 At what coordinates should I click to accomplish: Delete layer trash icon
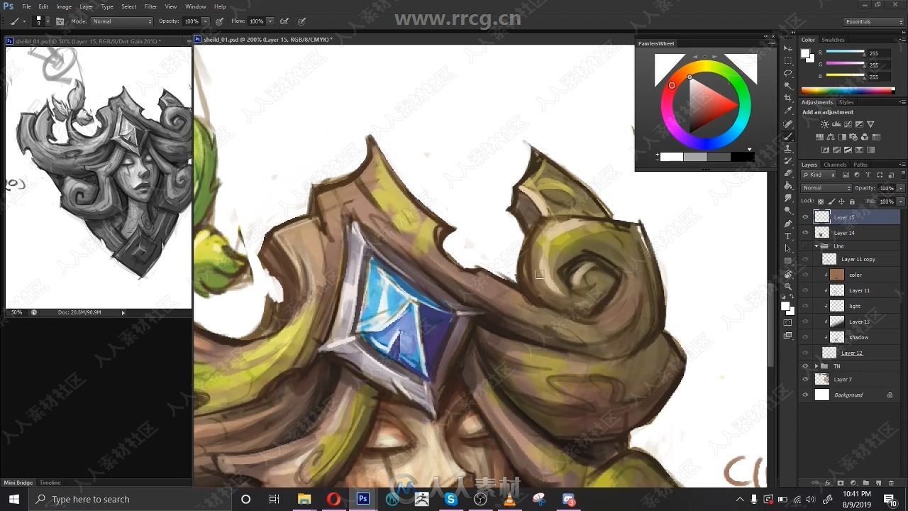[x=891, y=483]
